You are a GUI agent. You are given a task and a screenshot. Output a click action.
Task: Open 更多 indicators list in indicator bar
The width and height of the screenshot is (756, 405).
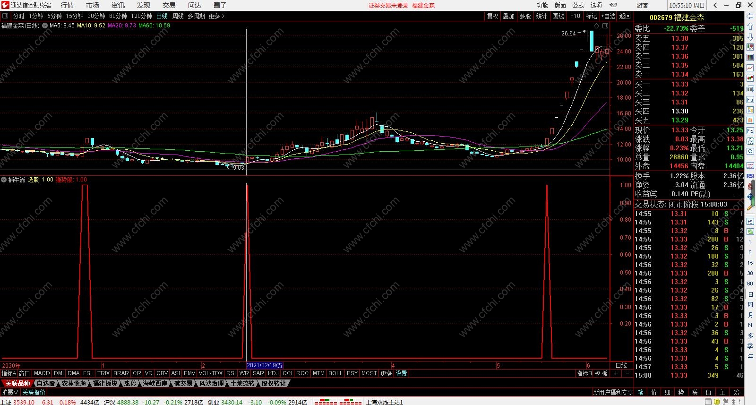pos(386,373)
